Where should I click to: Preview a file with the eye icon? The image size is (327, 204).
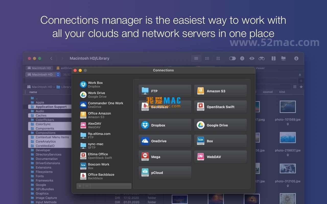(252, 58)
